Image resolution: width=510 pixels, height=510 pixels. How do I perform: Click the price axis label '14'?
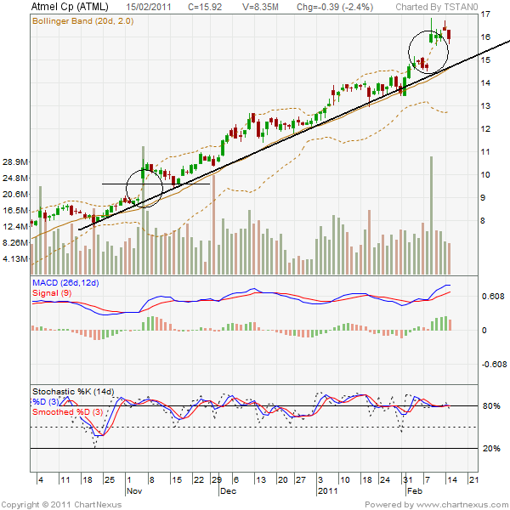click(x=485, y=83)
